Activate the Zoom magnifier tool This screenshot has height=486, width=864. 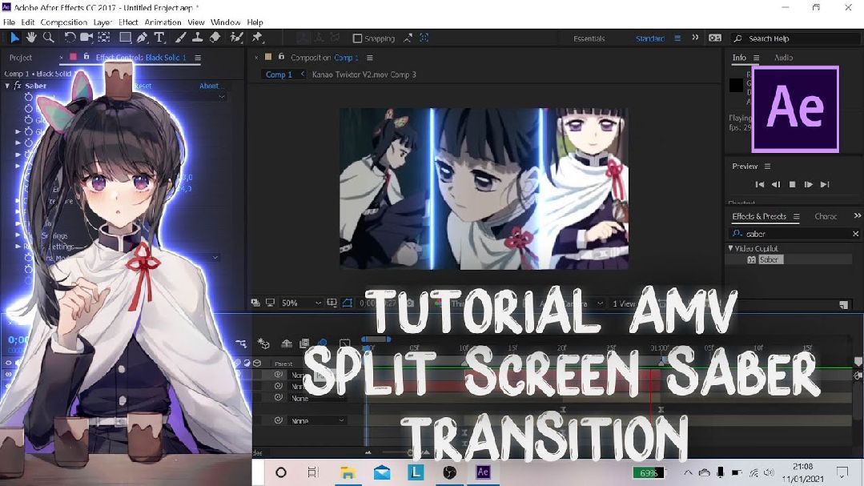click(49, 38)
